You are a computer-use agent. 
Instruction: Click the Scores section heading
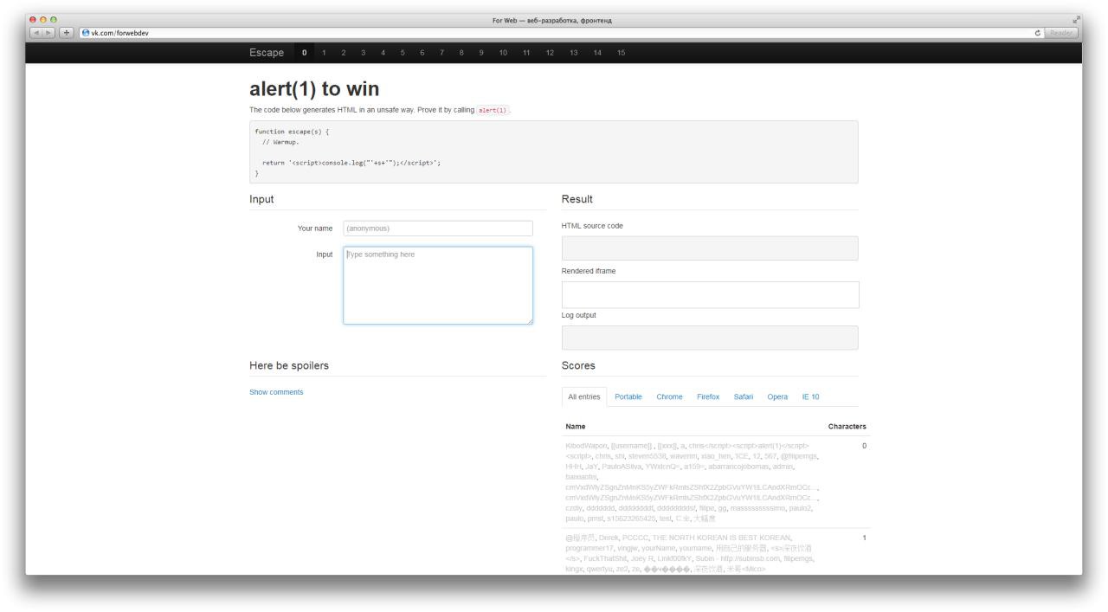[578, 365]
